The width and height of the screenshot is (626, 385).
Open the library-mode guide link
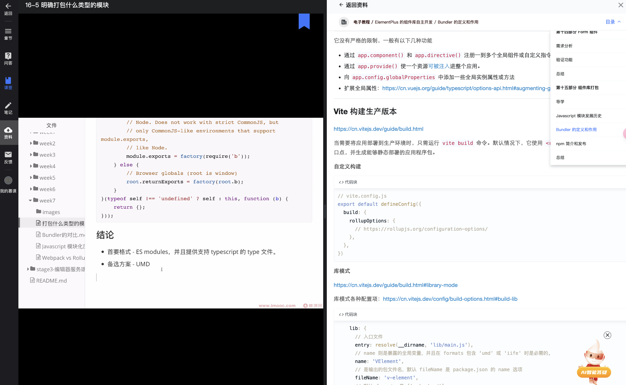[x=395, y=285]
